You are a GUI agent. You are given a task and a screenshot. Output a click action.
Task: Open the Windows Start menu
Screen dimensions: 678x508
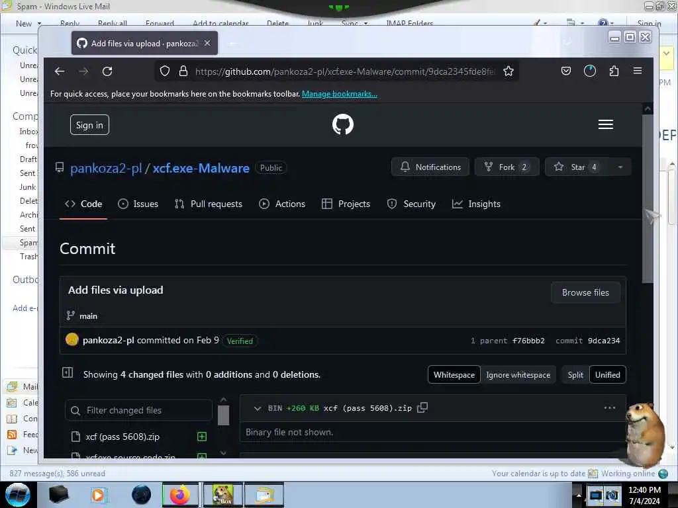[17, 495]
